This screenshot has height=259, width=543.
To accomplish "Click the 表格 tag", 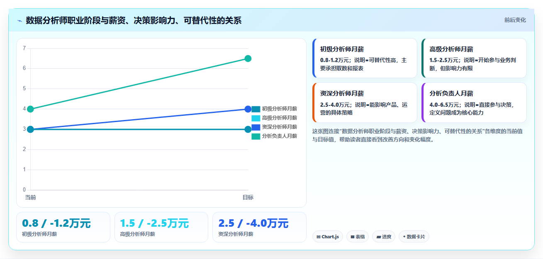I will pyautogui.click(x=358, y=237).
